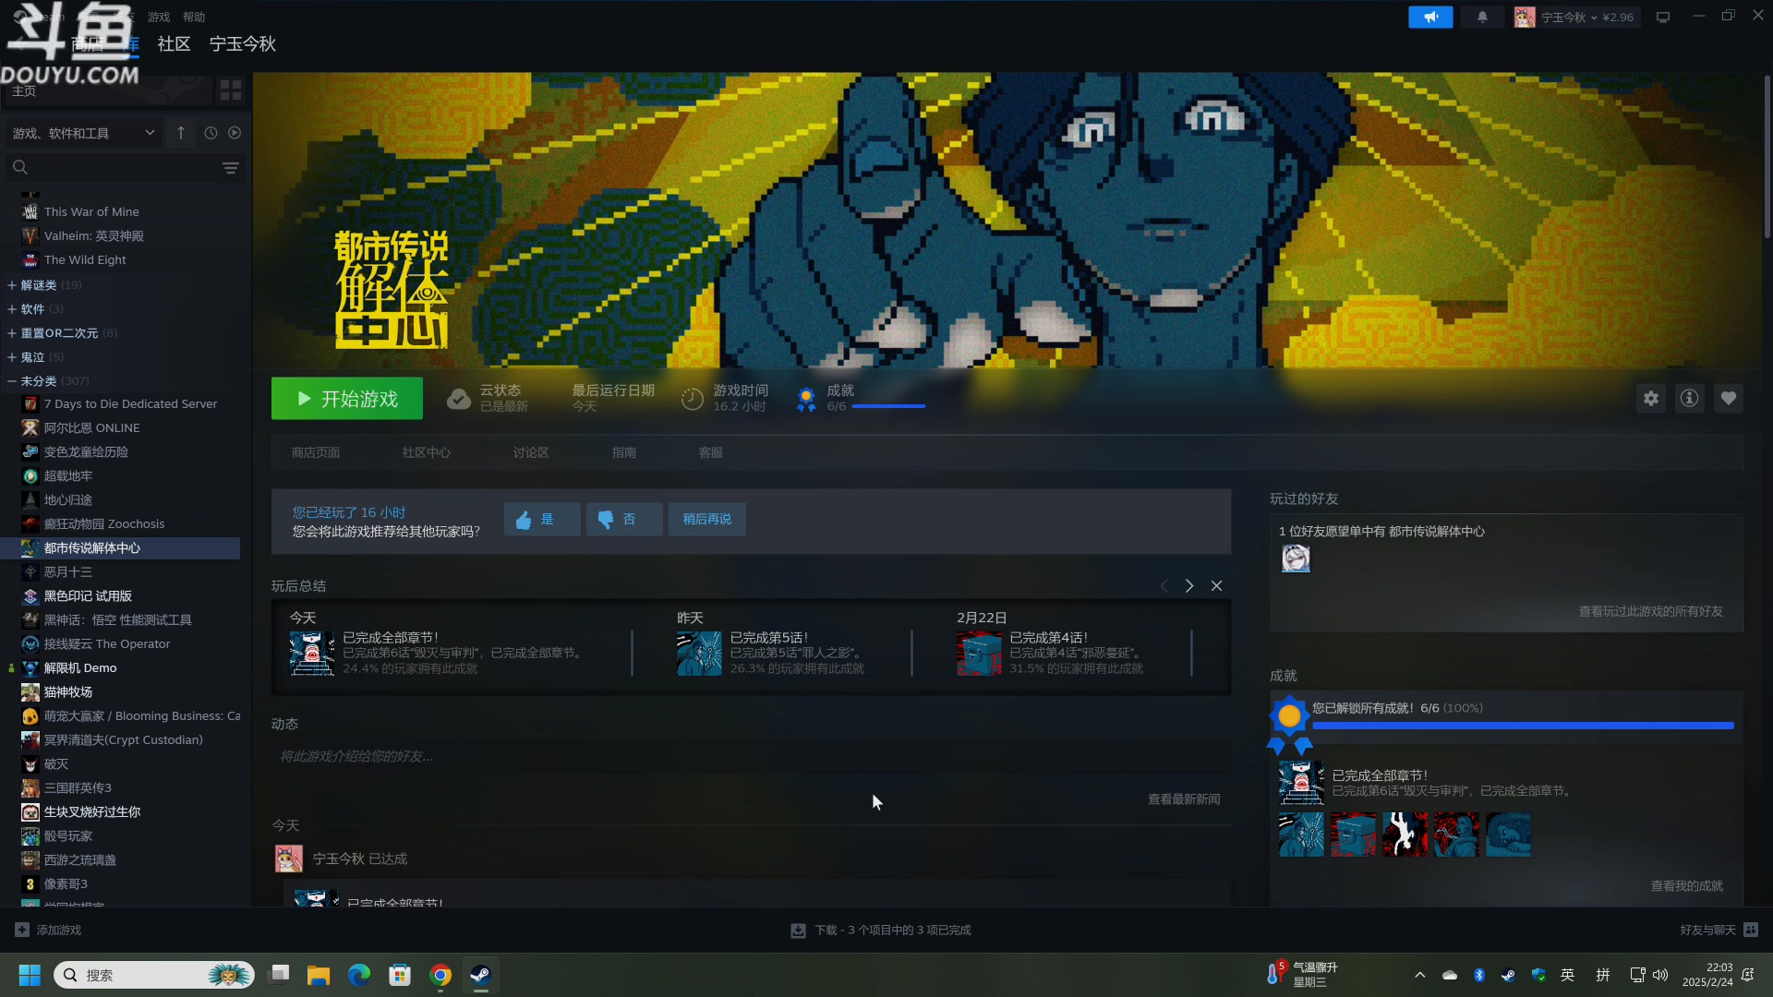
Task: Open Steam from the Windows taskbar
Action: 480,975
